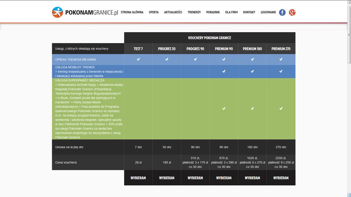351x197 pixels.
Task: Open the Dla Firm page
Action: (x=231, y=12)
